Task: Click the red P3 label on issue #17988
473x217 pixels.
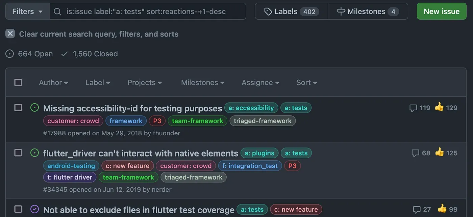Action: click(157, 121)
